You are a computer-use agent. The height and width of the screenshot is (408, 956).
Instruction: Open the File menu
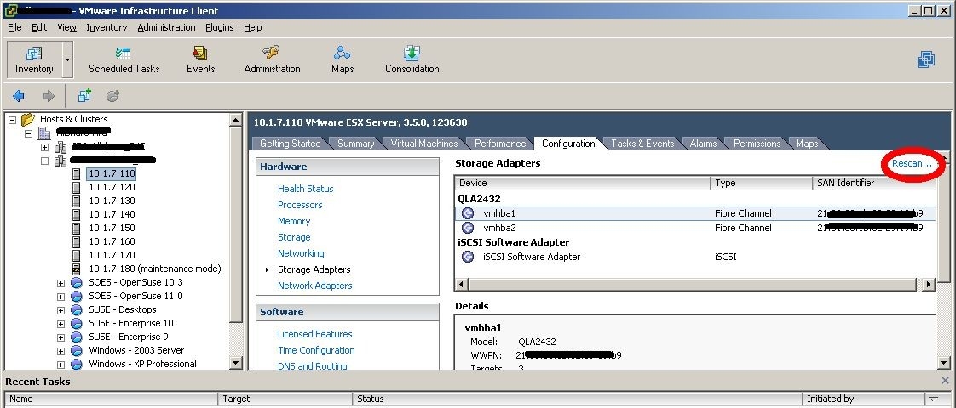tap(14, 27)
